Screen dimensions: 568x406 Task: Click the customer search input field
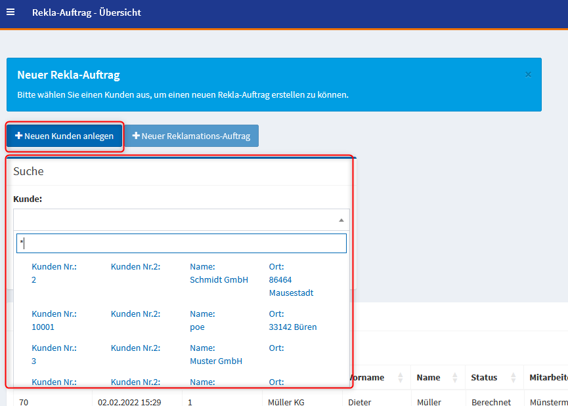click(181, 243)
